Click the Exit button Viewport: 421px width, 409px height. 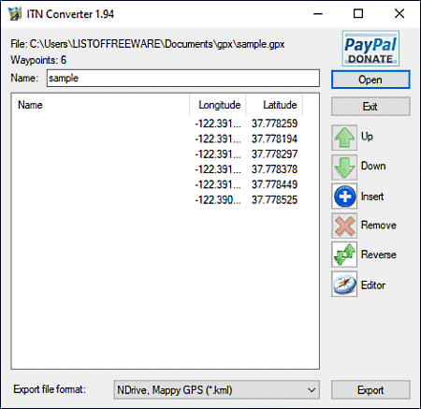(370, 107)
